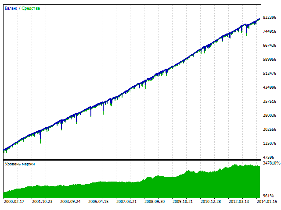Image resolution: width=281 pixels, height=210 pixels.
Task: Select the 125076 axis value
Action: pyautogui.click(x=270, y=143)
